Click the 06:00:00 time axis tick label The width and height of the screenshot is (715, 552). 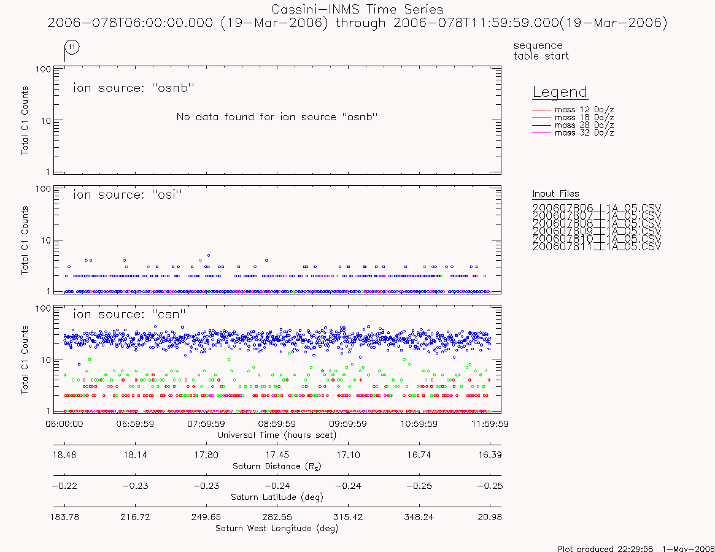[x=64, y=424]
